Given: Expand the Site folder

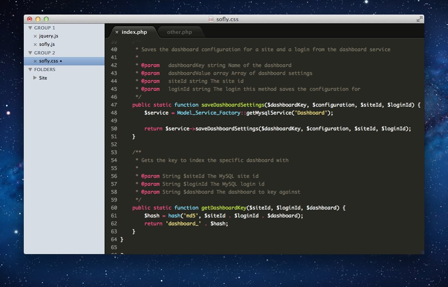Looking at the screenshot, I should 35,77.
